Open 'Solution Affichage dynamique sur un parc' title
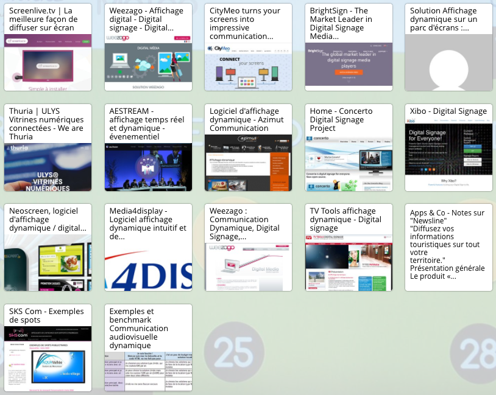This screenshot has height=395, width=496. pos(444,19)
